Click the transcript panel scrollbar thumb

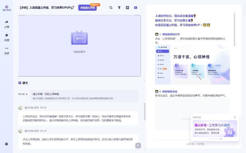tap(145, 112)
